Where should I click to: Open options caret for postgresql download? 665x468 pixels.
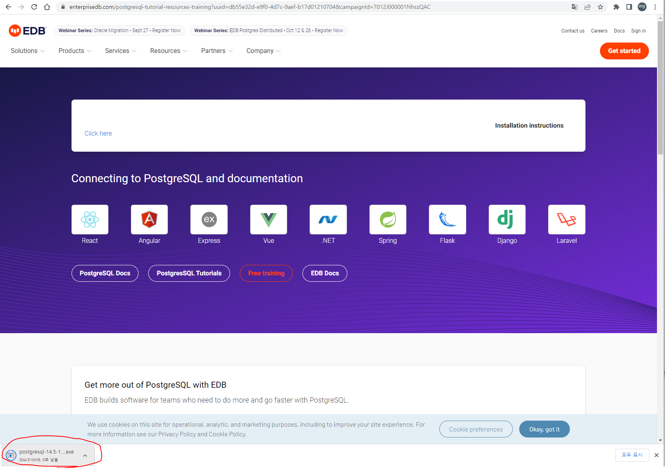tap(85, 455)
